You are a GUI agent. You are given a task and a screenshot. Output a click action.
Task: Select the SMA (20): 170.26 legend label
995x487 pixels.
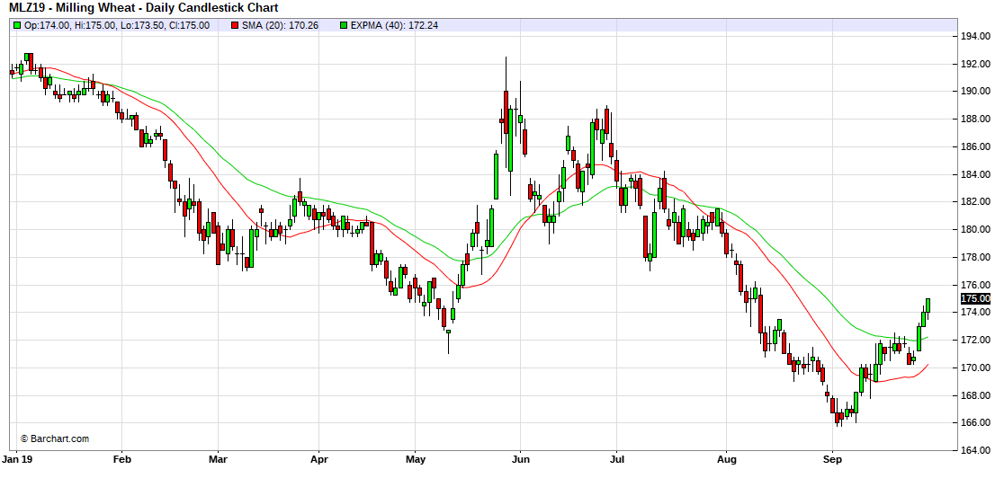click(279, 25)
